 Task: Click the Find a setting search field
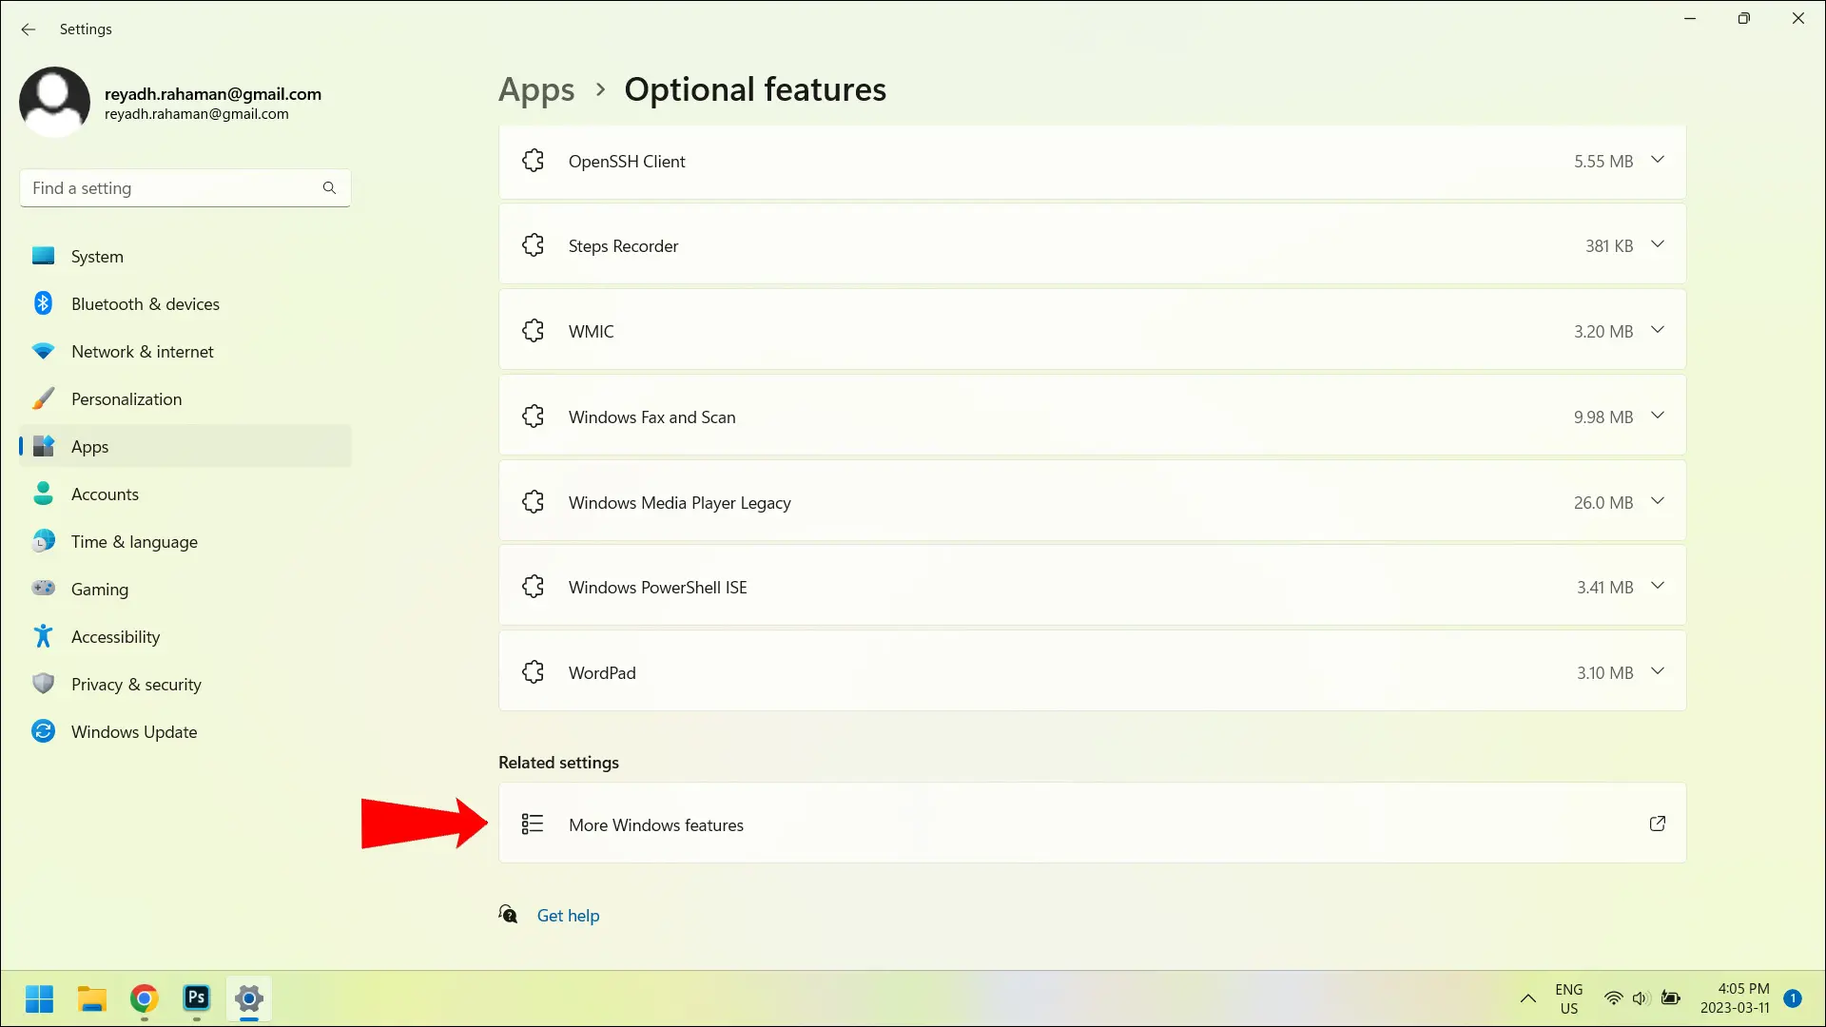coord(185,188)
